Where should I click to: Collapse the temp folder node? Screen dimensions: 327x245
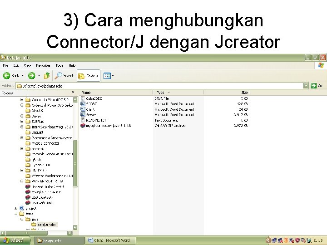(16, 214)
